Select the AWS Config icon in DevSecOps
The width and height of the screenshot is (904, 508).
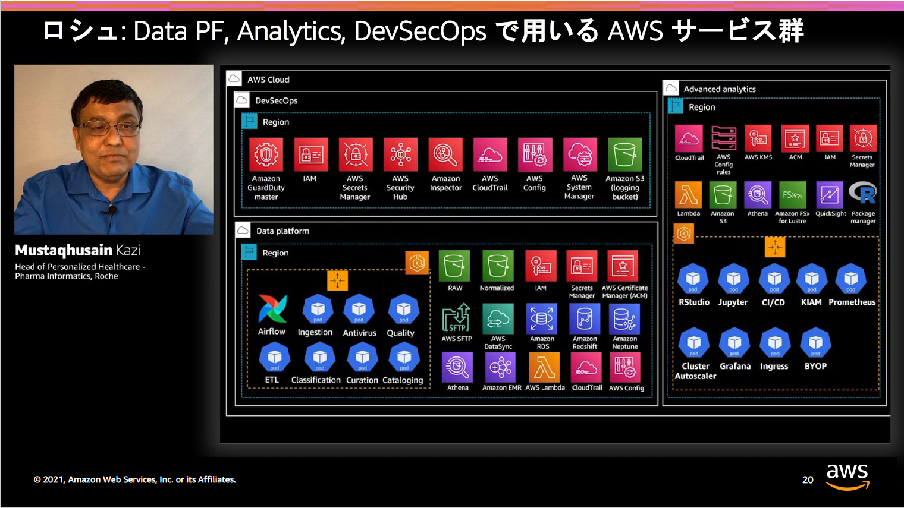[x=535, y=155]
